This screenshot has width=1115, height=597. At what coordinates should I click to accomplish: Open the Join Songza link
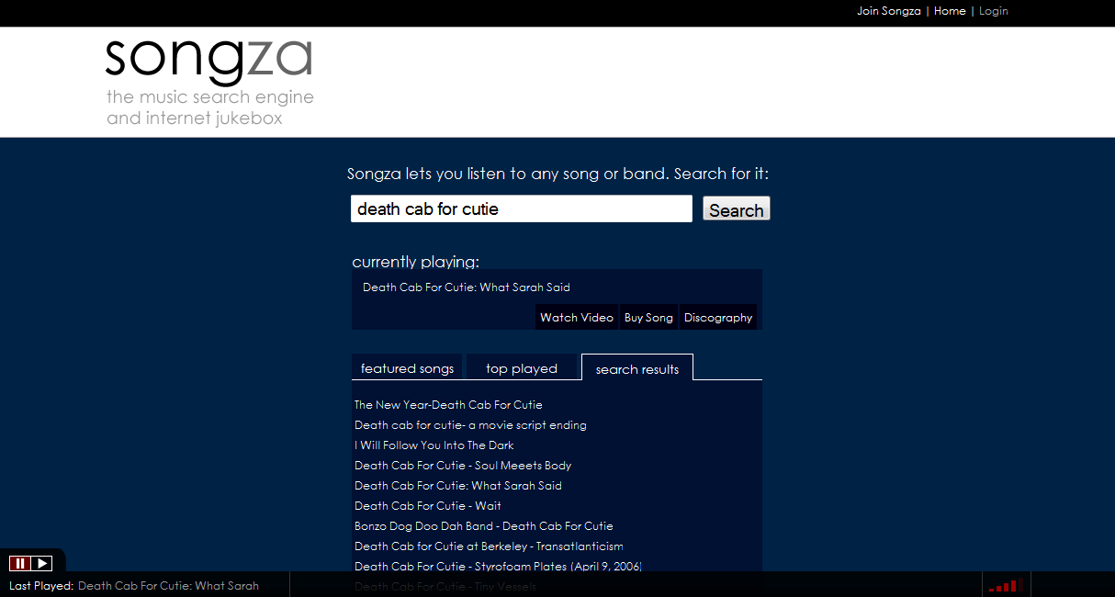click(x=888, y=11)
